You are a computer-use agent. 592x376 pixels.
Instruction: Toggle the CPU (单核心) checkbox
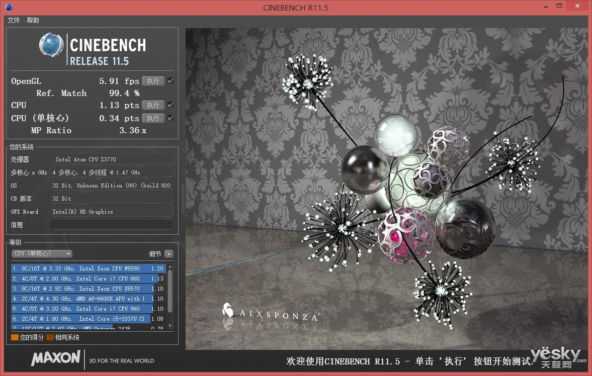point(171,118)
